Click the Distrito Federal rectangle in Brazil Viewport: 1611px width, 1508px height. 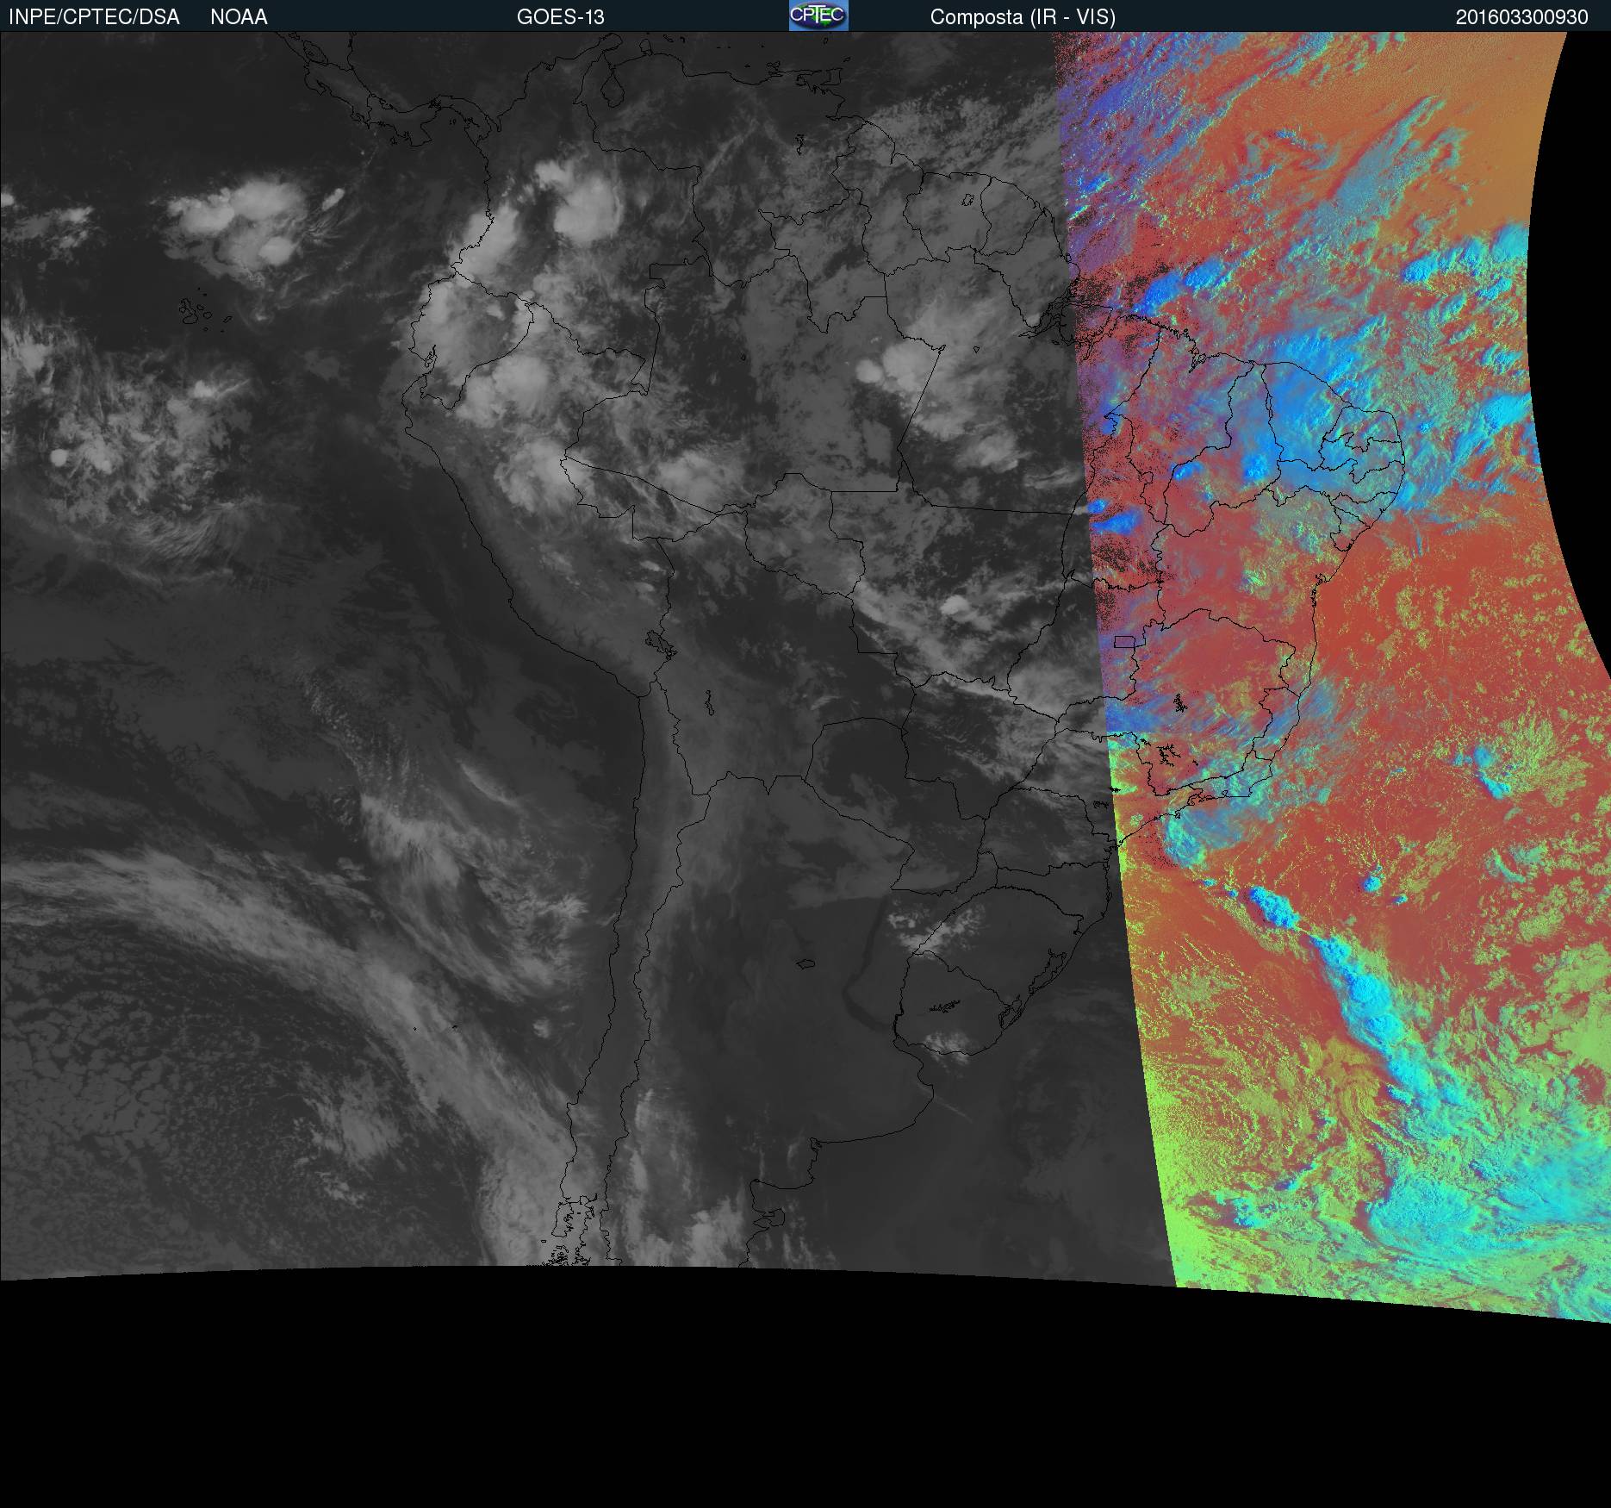(x=1124, y=641)
